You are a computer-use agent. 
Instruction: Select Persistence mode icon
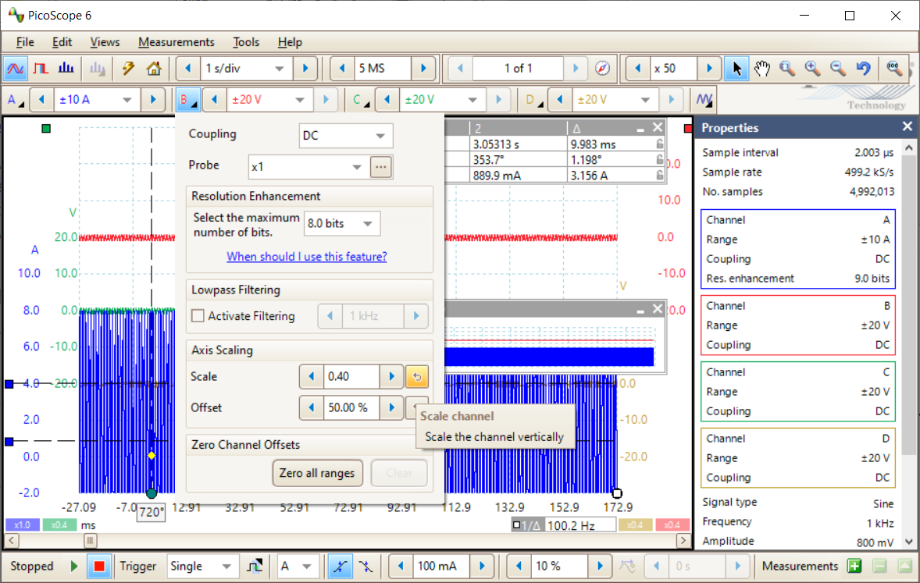pyautogui.click(x=41, y=69)
